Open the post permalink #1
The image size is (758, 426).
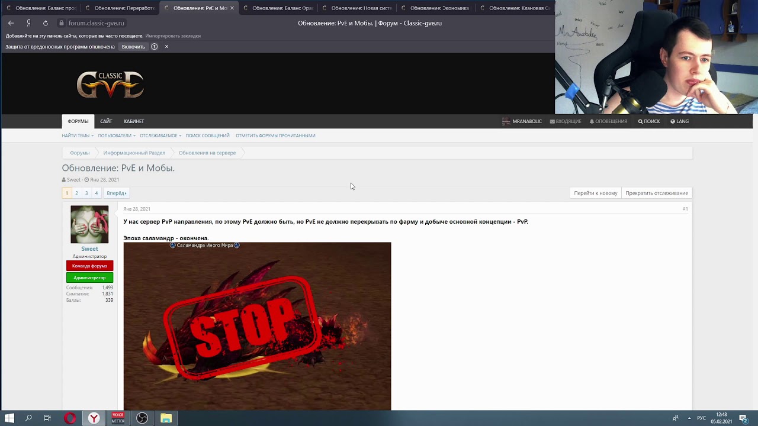(685, 209)
